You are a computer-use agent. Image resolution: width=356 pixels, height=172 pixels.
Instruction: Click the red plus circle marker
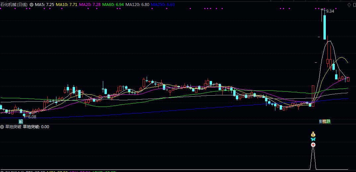pos(313,145)
